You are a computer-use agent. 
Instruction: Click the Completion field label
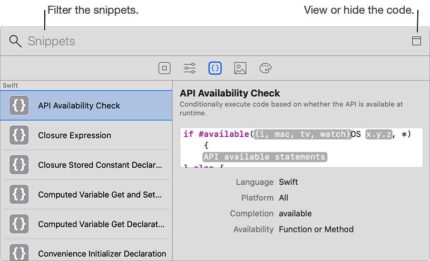(252, 214)
